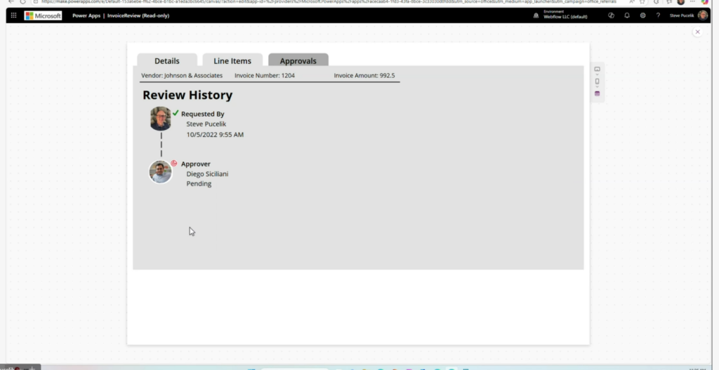Click the Microsoft logo
Image resolution: width=719 pixels, height=370 pixels.
point(43,15)
